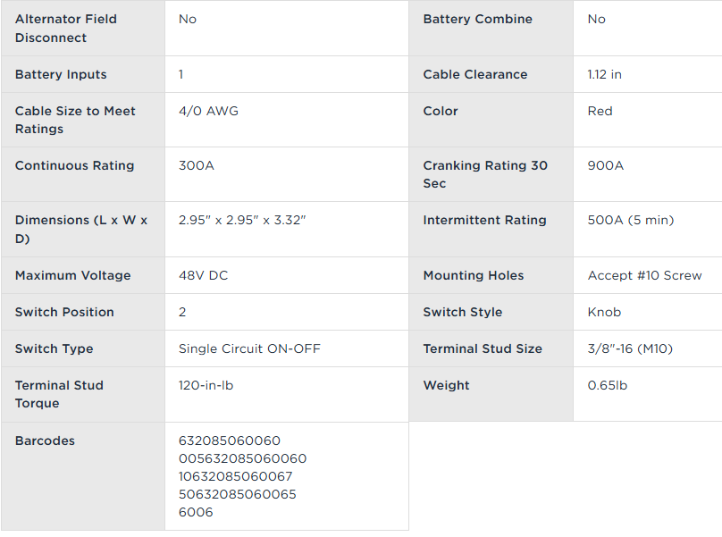Select the Single Circuit ON-OFF value
Viewport: 722px width, 537px height.
click(x=249, y=348)
